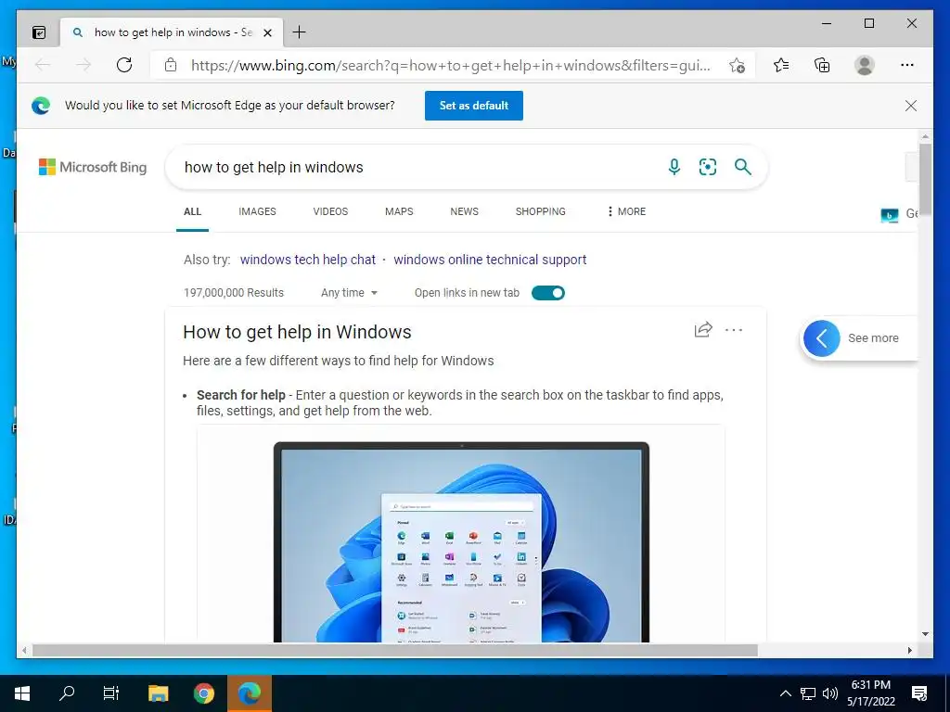Screen dimensions: 950x712
Task: Open the tab actions menu icon
Action: (x=39, y=32)
